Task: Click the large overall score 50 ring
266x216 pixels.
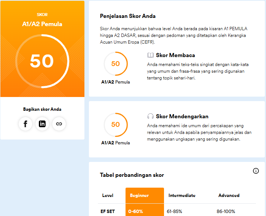Action: pyautogui.click(x=42, y=61)
